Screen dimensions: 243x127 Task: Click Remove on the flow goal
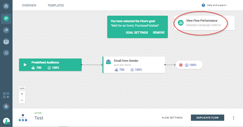click(159, 33)
